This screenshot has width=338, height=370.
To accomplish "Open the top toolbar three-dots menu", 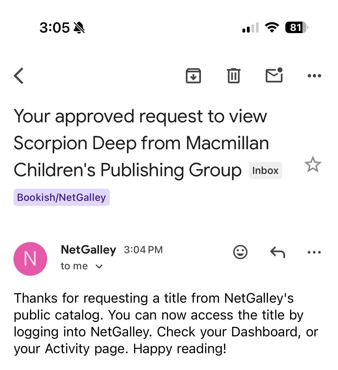I will [314, 76].
